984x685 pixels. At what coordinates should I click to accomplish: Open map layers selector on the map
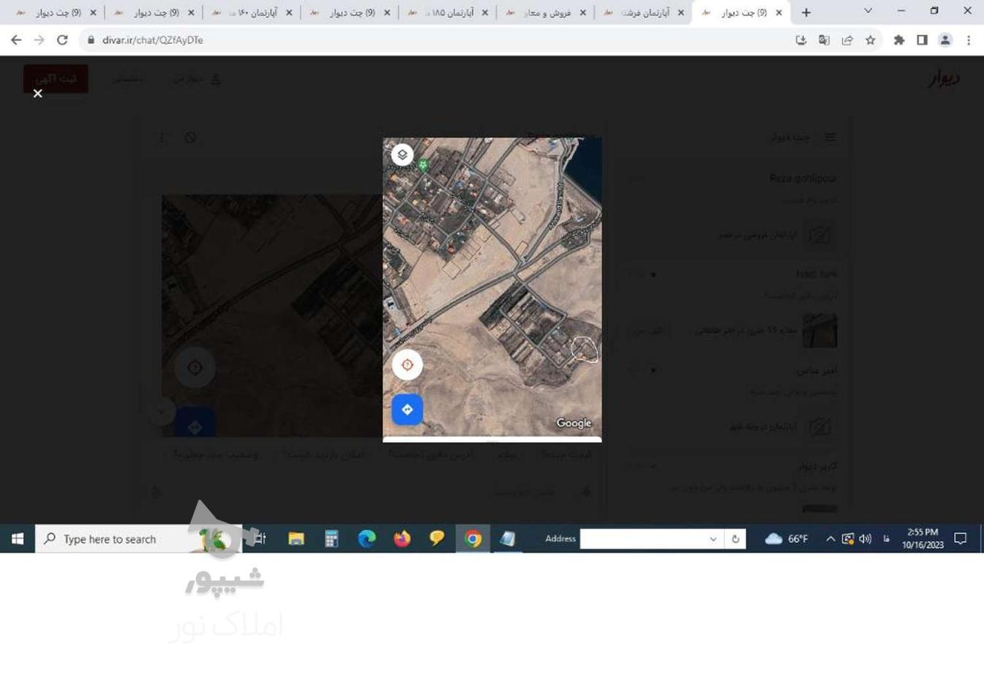click(x=402, y=155)
